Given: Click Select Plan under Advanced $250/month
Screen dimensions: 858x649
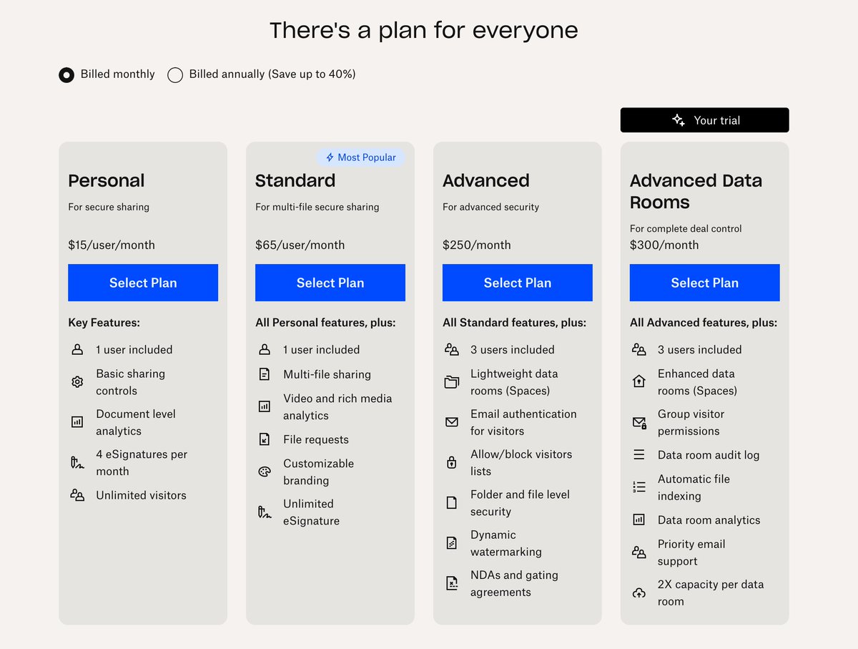Looking at the screenshot, I should click(x=518, y=283).
